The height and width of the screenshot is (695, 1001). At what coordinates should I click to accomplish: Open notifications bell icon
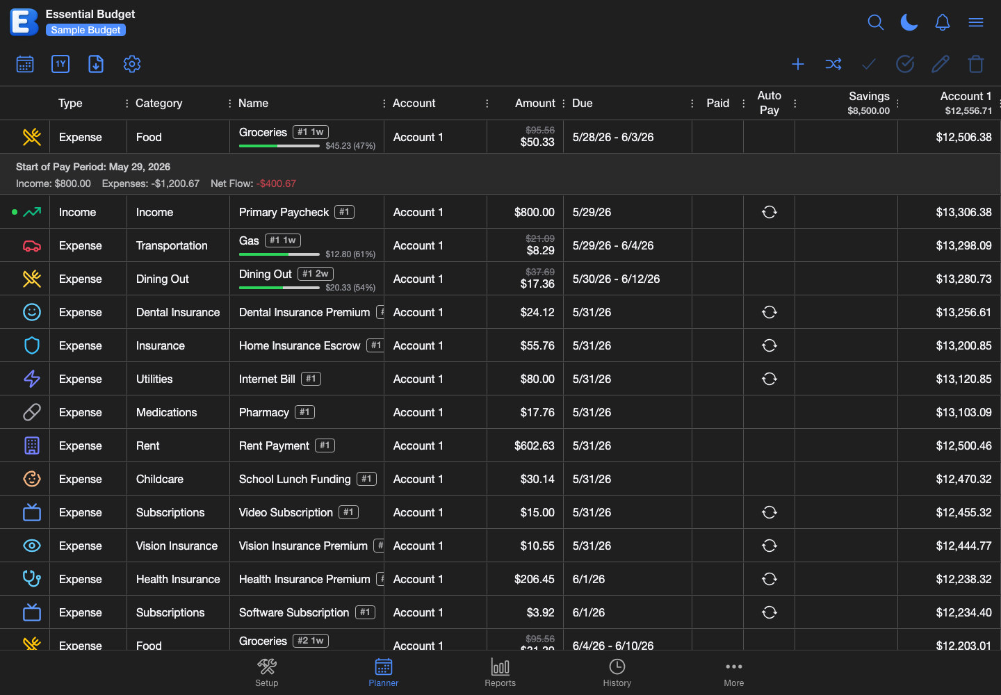pyautogui.click(x=943, y=22)
